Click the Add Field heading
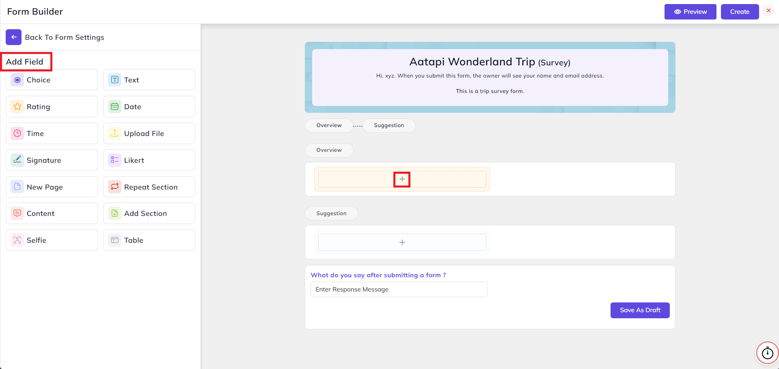This screenshot has width=779, height=369. pos(24,62)
